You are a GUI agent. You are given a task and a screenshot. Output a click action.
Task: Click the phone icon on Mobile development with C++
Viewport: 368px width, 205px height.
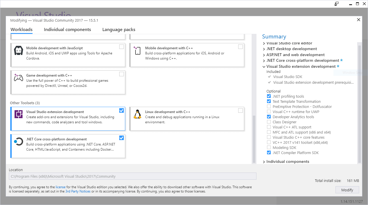tap(137, 51)
